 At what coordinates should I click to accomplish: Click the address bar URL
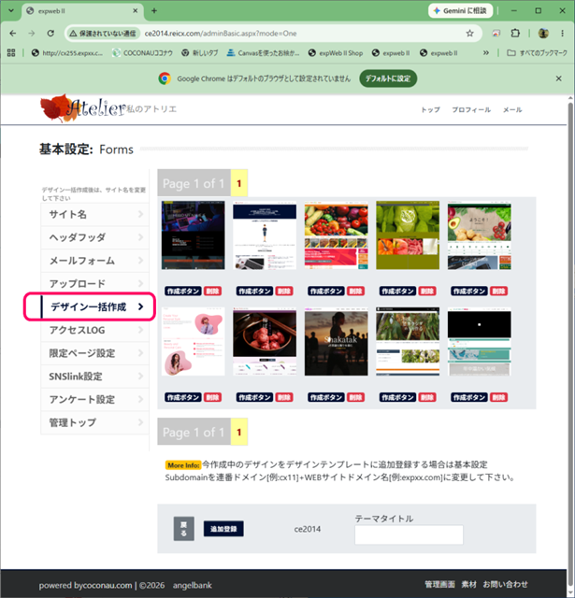click(x=221, y=34)
